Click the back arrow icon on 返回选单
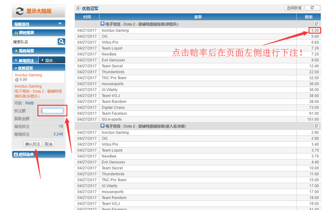The height and width of the screenshot is (210, 336). (x=16, y=155)
